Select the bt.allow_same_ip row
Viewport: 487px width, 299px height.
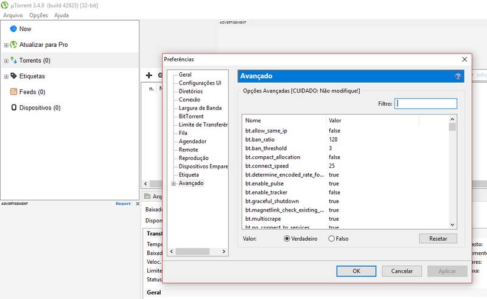click(x=345, y=131)
